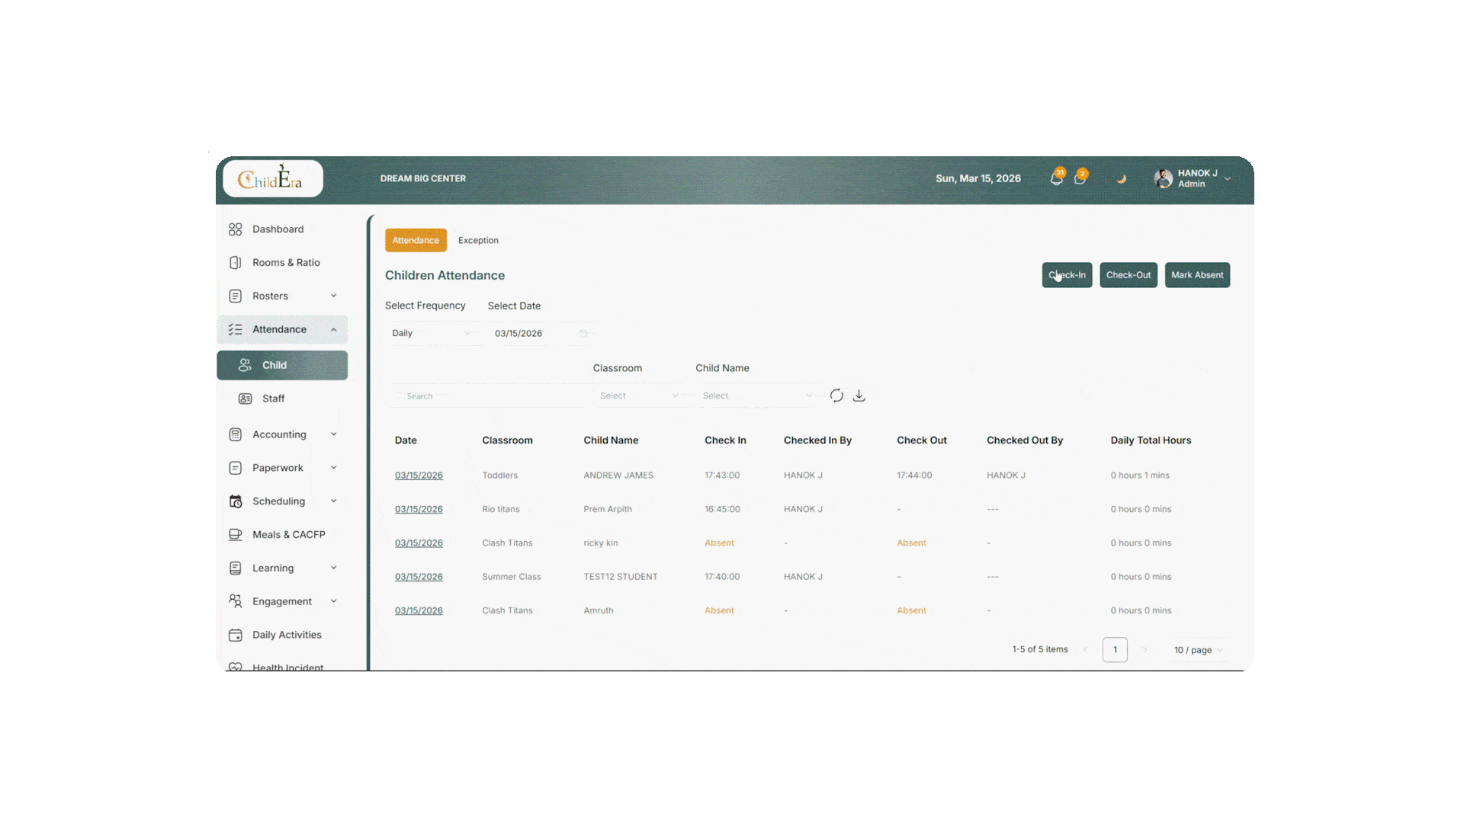Open the notifications bell icon

[1056, 179]
